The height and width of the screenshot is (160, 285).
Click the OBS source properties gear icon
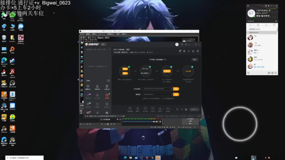click(108, 124)
